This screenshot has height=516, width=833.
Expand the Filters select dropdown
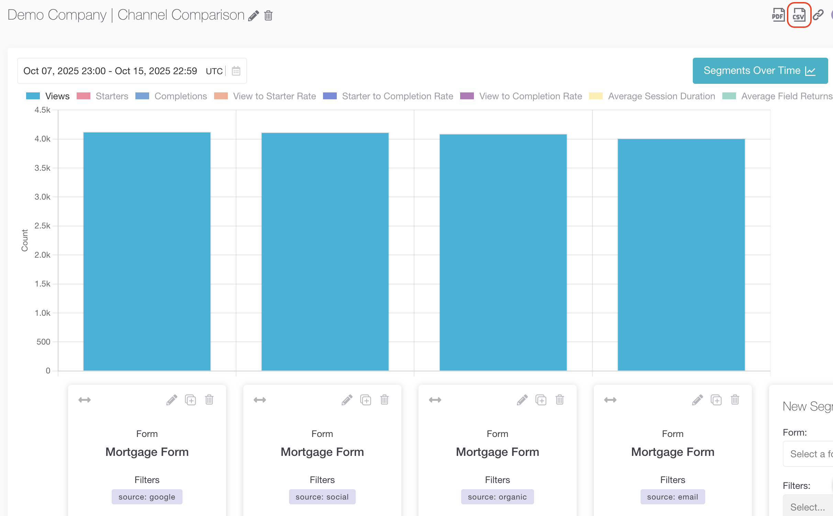pos(808,507)
